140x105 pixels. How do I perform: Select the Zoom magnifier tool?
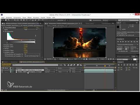(x=9, y=20)
